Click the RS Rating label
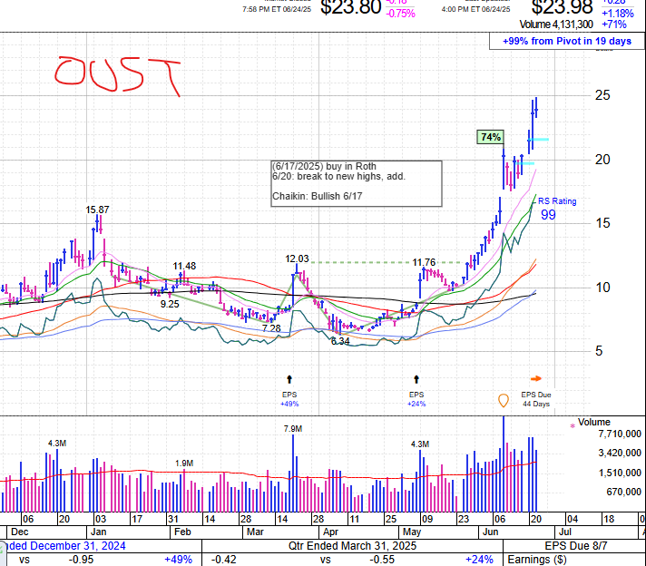646x566 pixels. 557,201
